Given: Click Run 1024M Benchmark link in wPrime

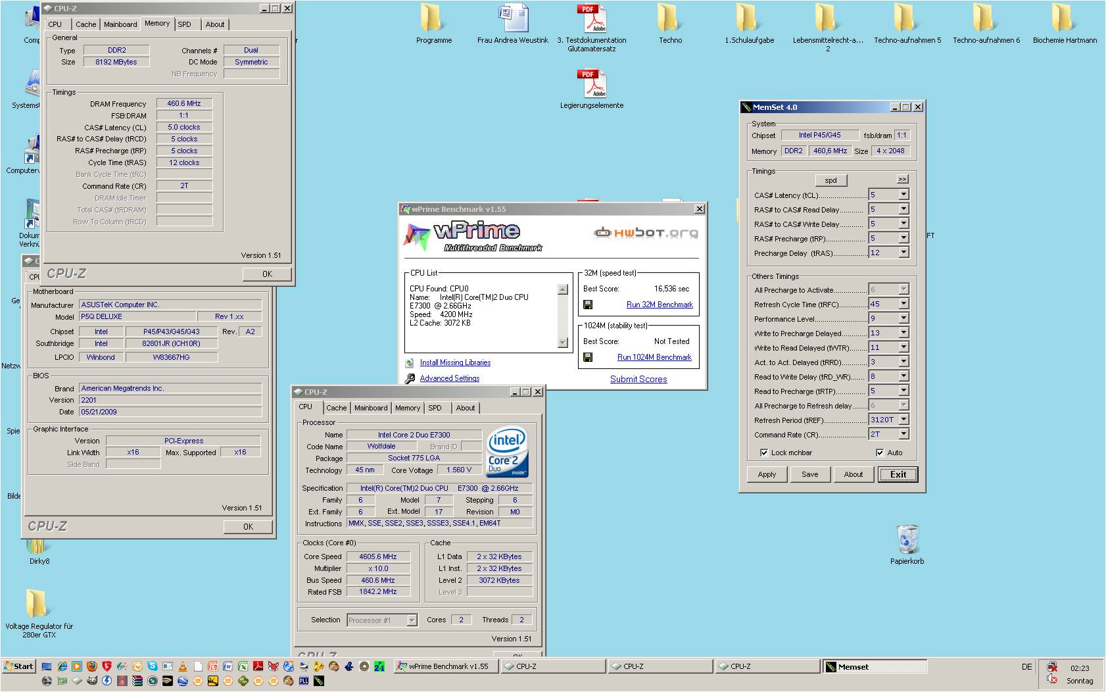Looking at the screenshot, I should click(x=654, y=357).
